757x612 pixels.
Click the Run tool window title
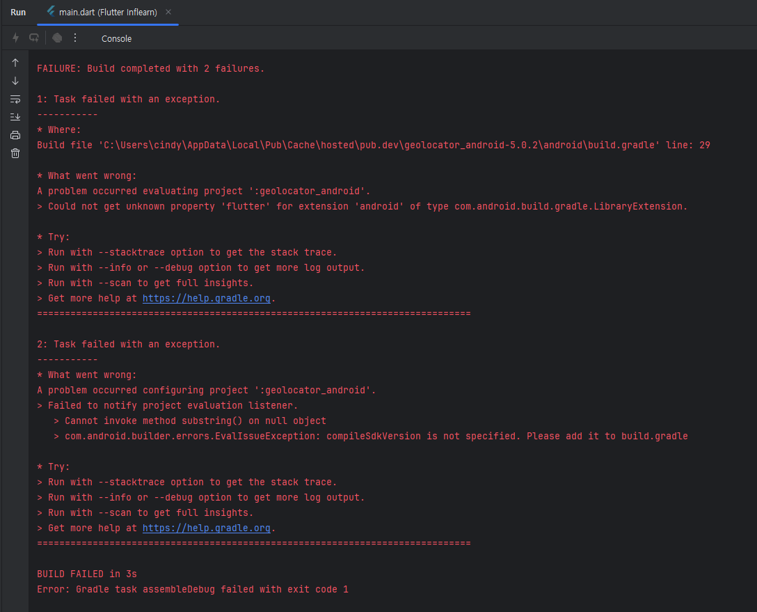pos(18,13)
